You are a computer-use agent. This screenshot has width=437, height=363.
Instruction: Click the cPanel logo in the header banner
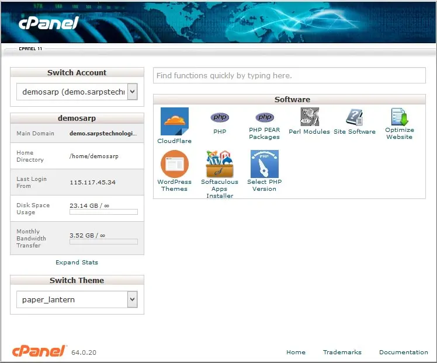48,23
